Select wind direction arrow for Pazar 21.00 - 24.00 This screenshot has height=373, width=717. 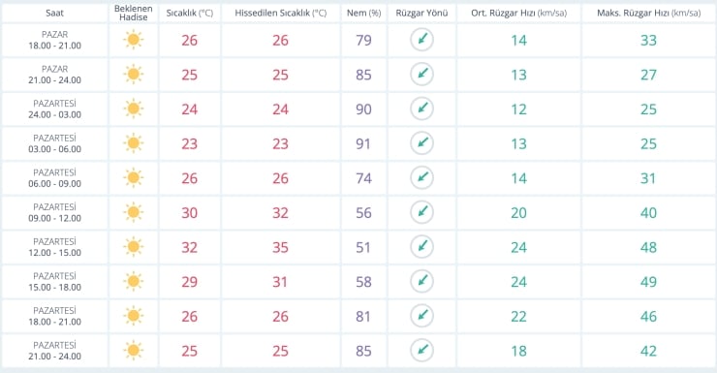[421, 74]
